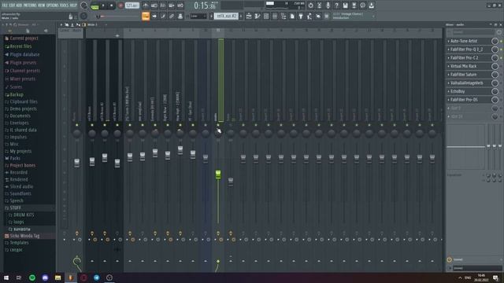Screen dimensions: 504x283
Task: Expand Channel presets folder
Action: pyautogui.click(x=24, y=71)
